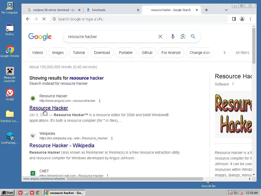The width and height of the screenshot is (261, 196).
Task: Click the Chrome quick launch icon
Action: click(x=38, y=193)
